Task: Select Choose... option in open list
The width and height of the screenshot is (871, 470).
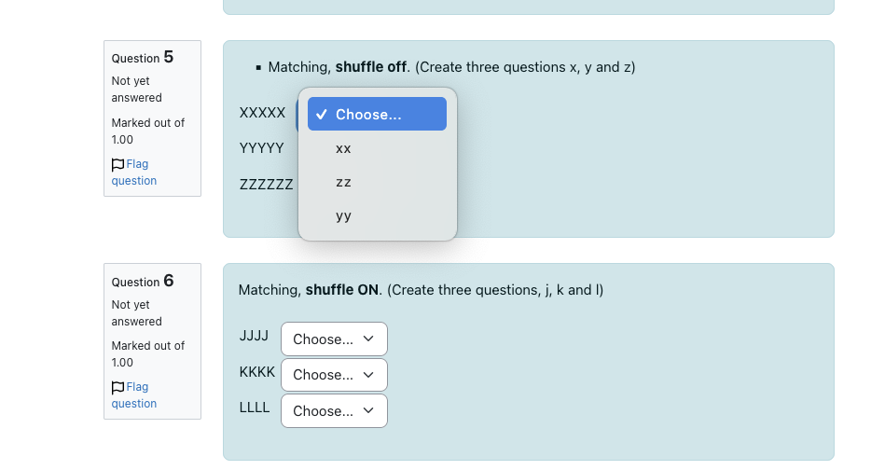Action: (x=377, y=115)
